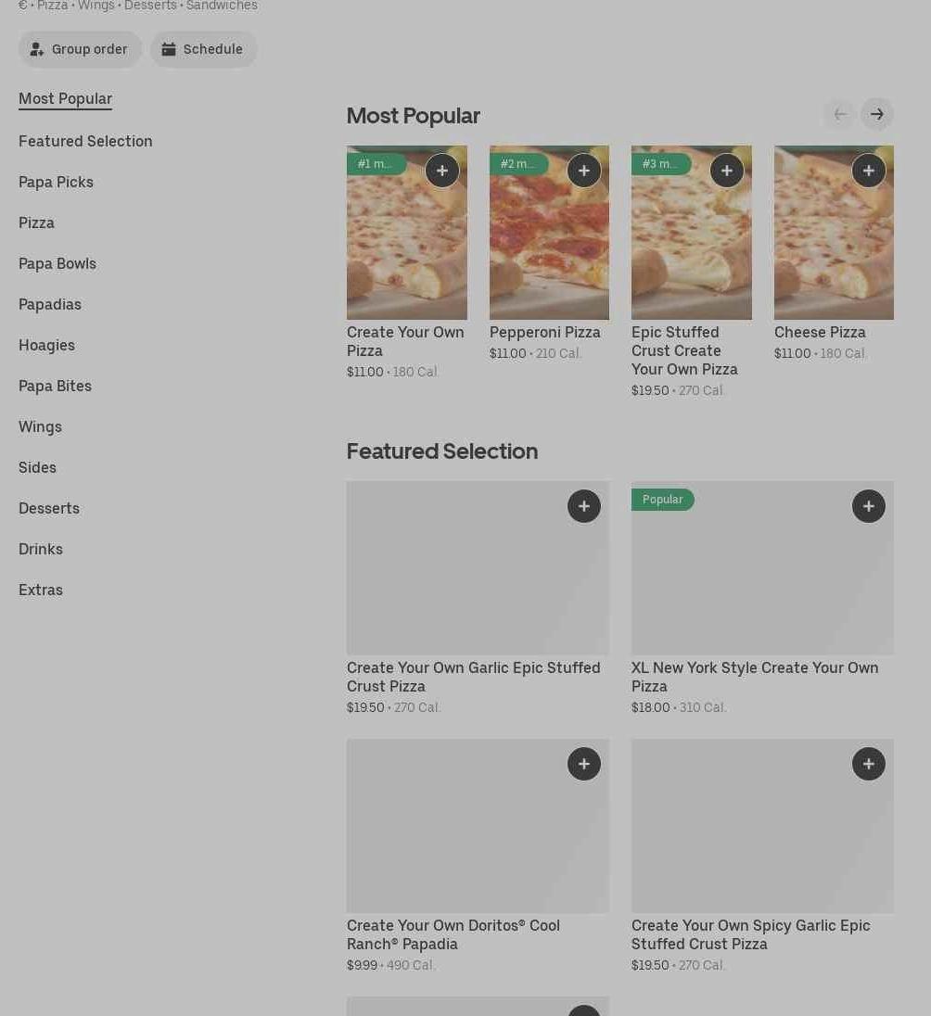This screenshot has height=1016, width=931.
Task: Add Spicy Garlic Epic Stuffed Crust Pizza
Action: [x=869, y=764]
